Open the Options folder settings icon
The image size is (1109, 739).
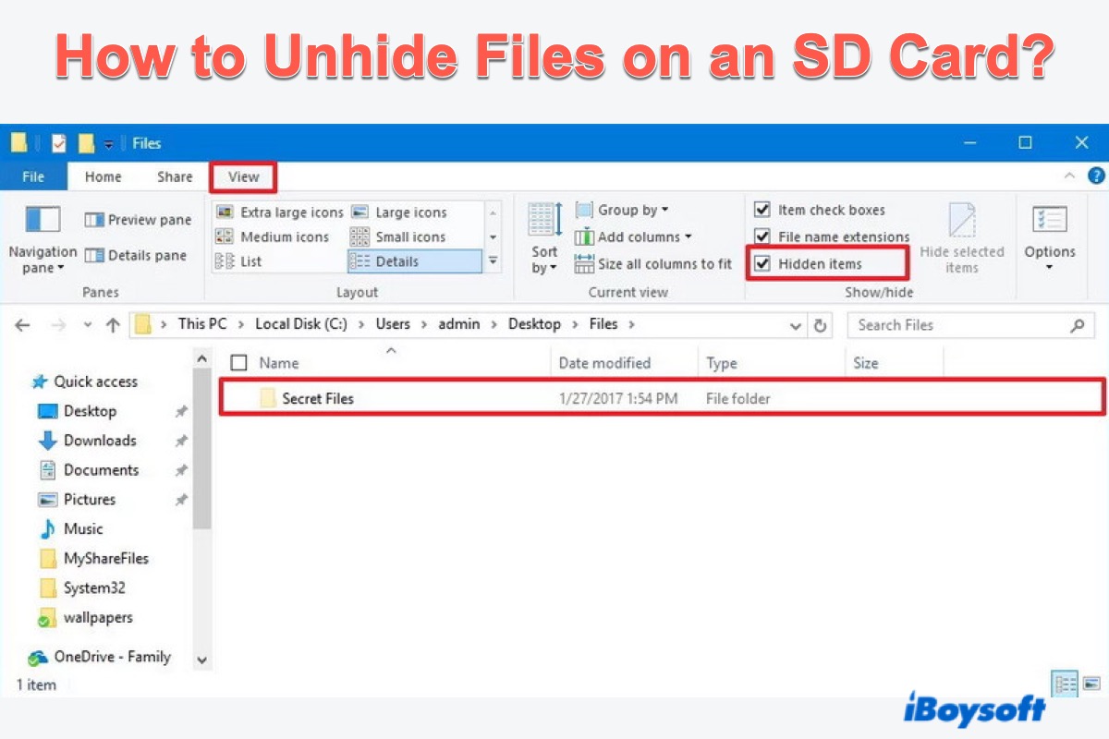pyautogui.click(x=1049, y=222)
